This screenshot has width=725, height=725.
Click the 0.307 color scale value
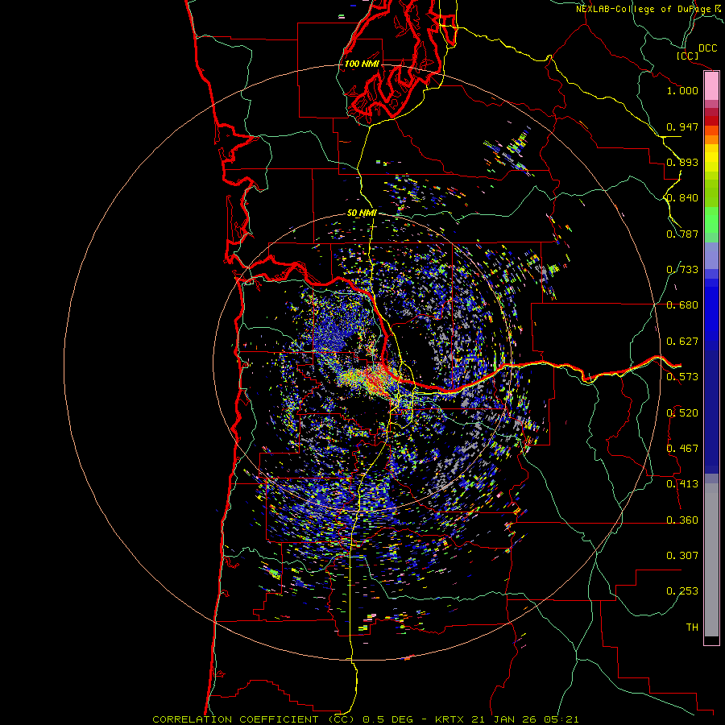[682, 556]
